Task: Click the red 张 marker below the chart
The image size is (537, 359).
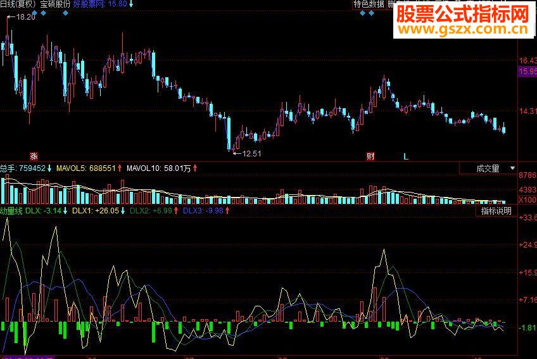Action: (x=34, y=156)
